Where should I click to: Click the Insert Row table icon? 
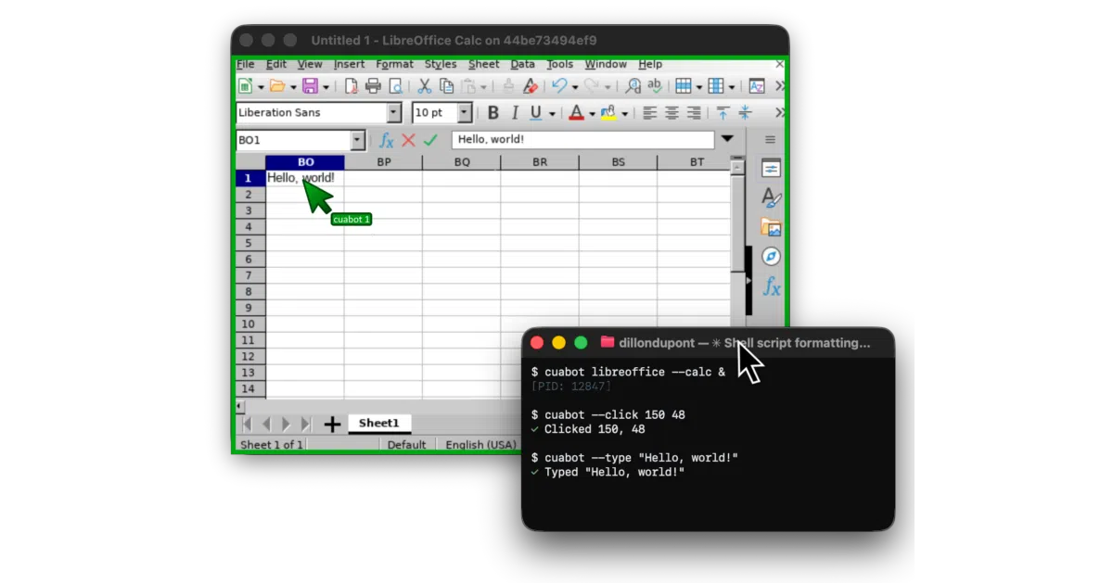[684, 86]
